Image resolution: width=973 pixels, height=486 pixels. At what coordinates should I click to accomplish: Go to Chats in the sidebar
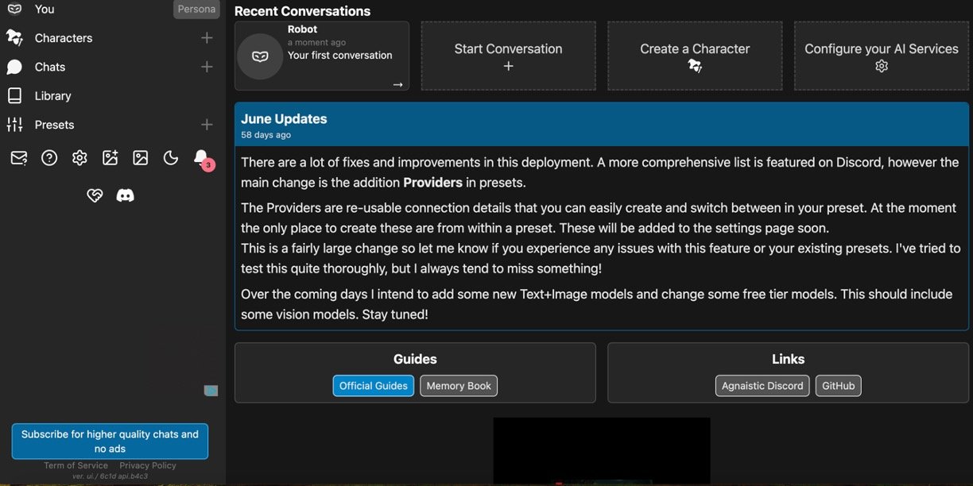(x=49, y=67)
